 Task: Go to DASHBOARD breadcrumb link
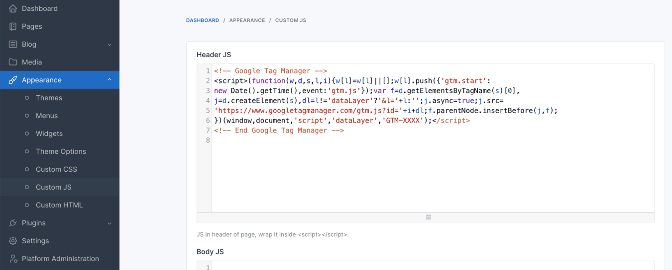203,20
